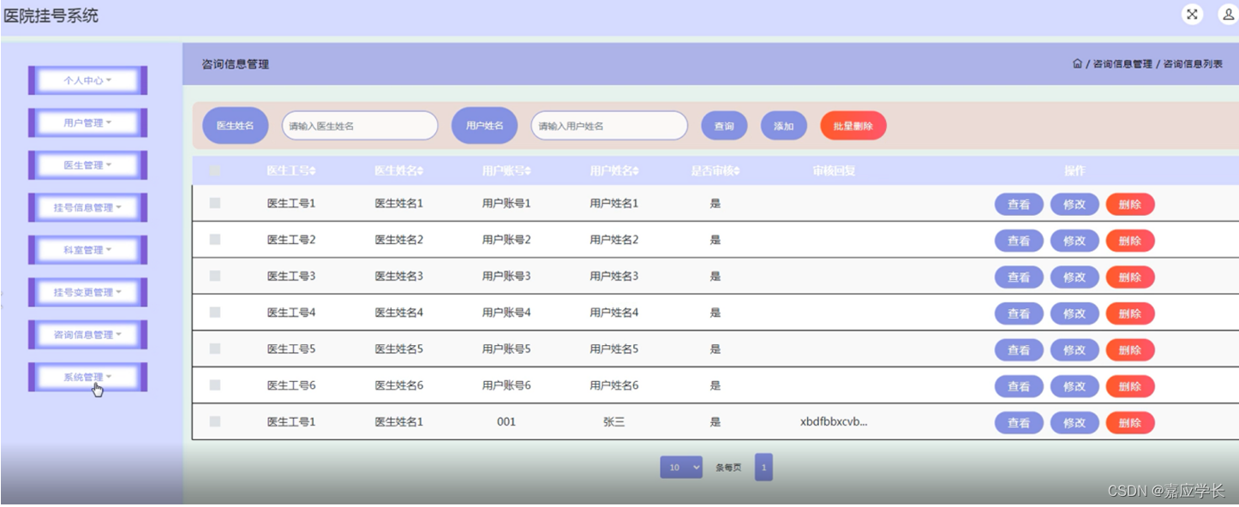1239x507 pixels.
Task: Click the home icon in breadcrumb
Action: 1077,64
